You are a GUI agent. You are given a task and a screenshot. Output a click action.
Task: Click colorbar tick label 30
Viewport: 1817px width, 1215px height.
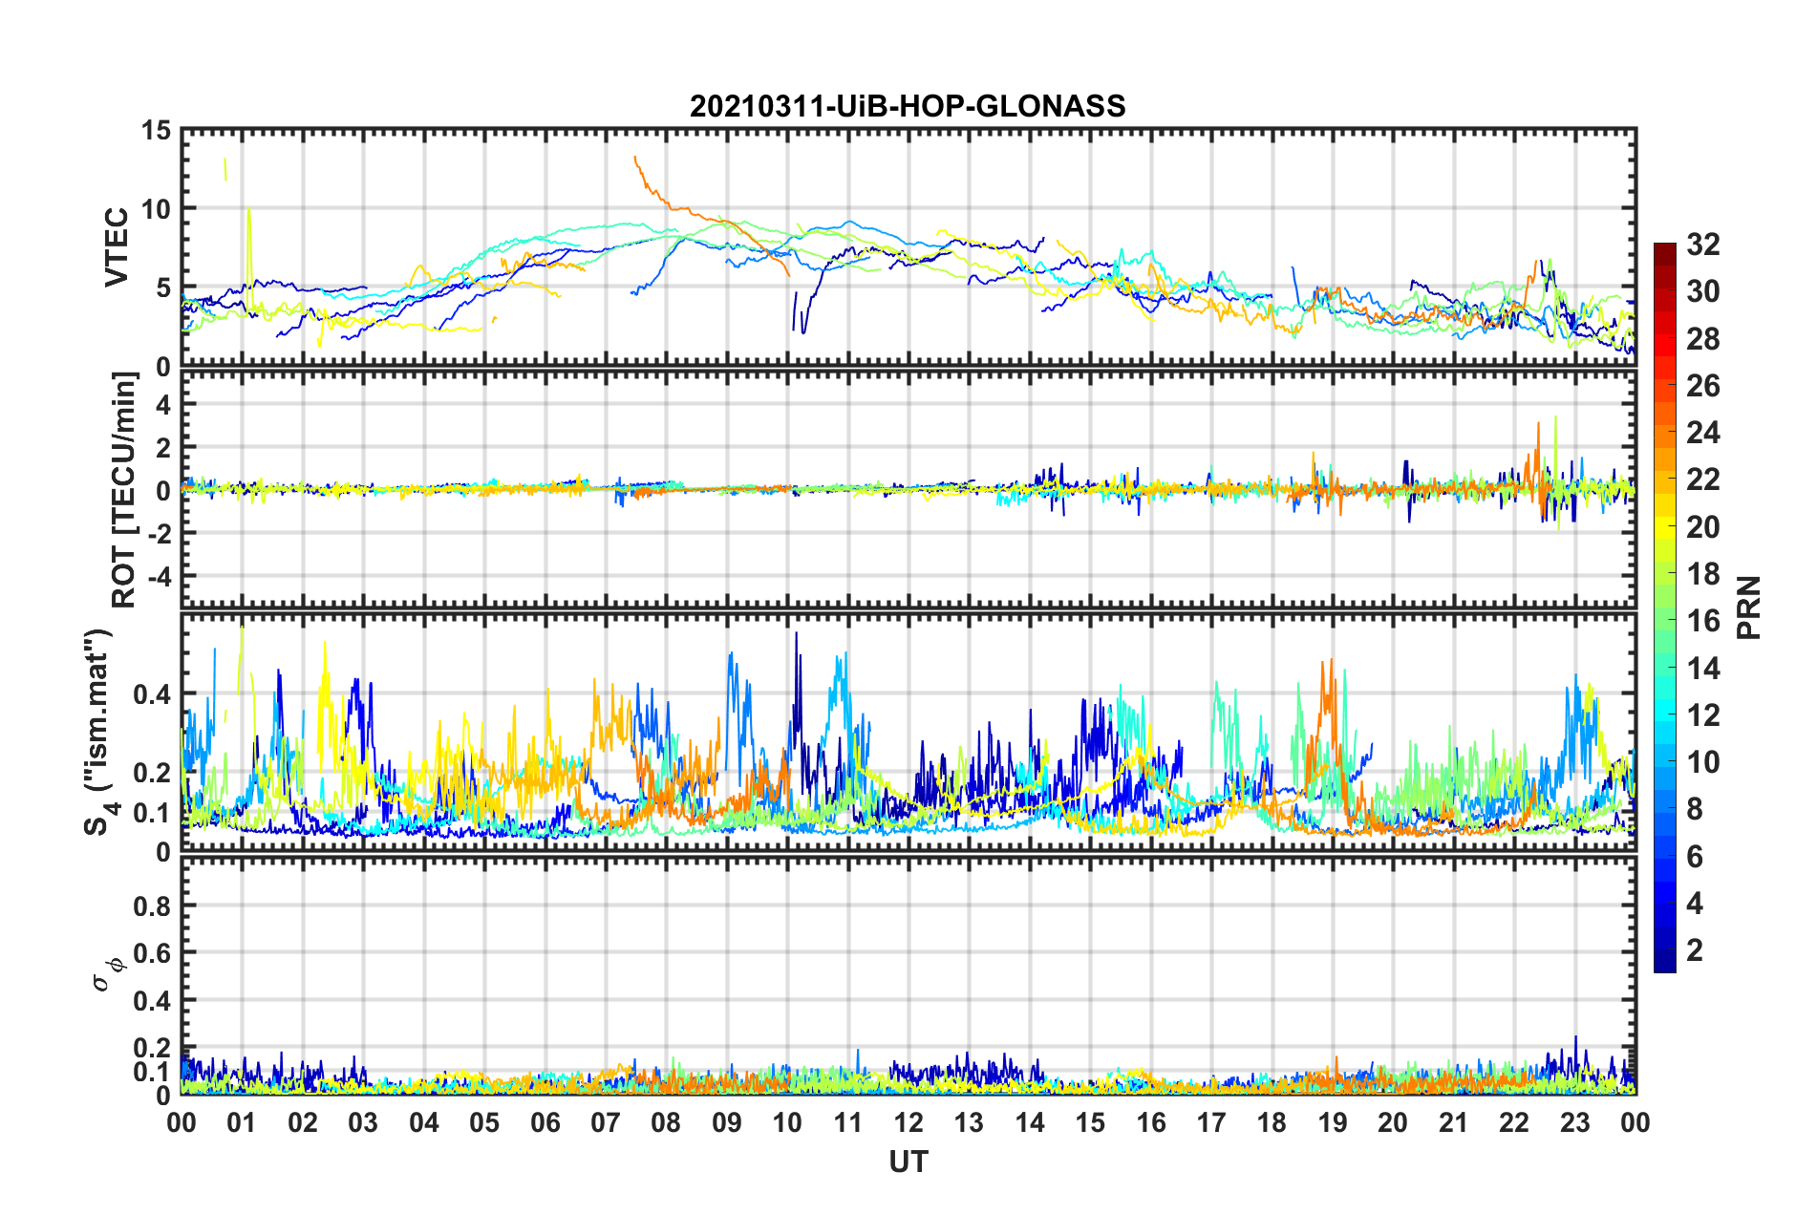pos(1702,291)
